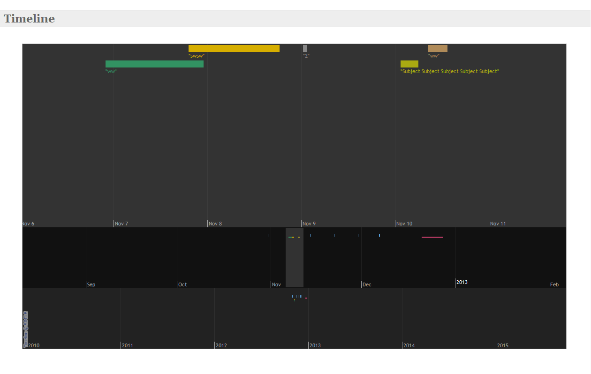Click the Timeline © SIMILE logo
The image size is (591, 374).
(25, 329)
